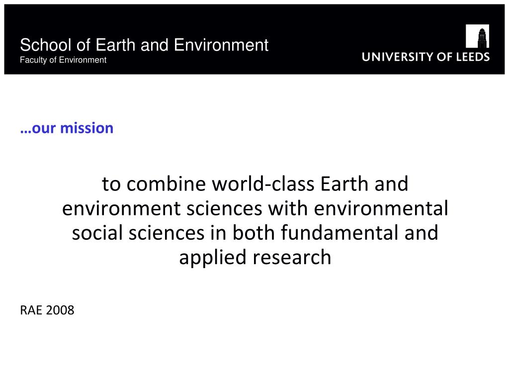
Task: Click the ...our mission heading
Action: tap(67, 128)
